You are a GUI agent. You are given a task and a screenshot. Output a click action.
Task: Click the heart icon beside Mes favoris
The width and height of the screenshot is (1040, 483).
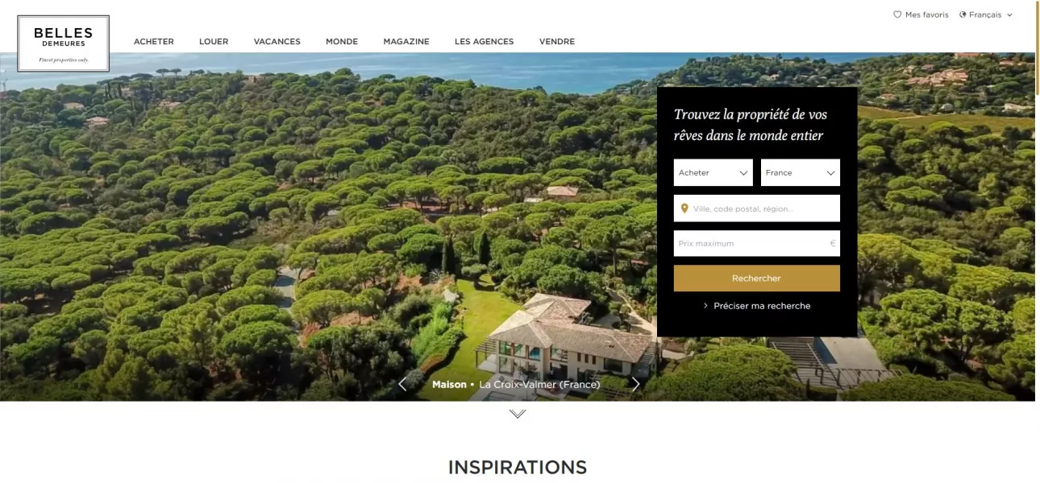click(x=897, y=14)
